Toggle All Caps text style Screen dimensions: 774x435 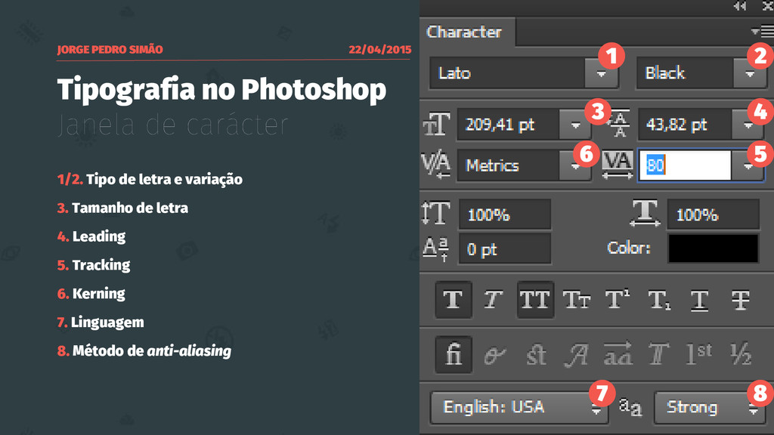pyautogui.click(x=535, y=300)
